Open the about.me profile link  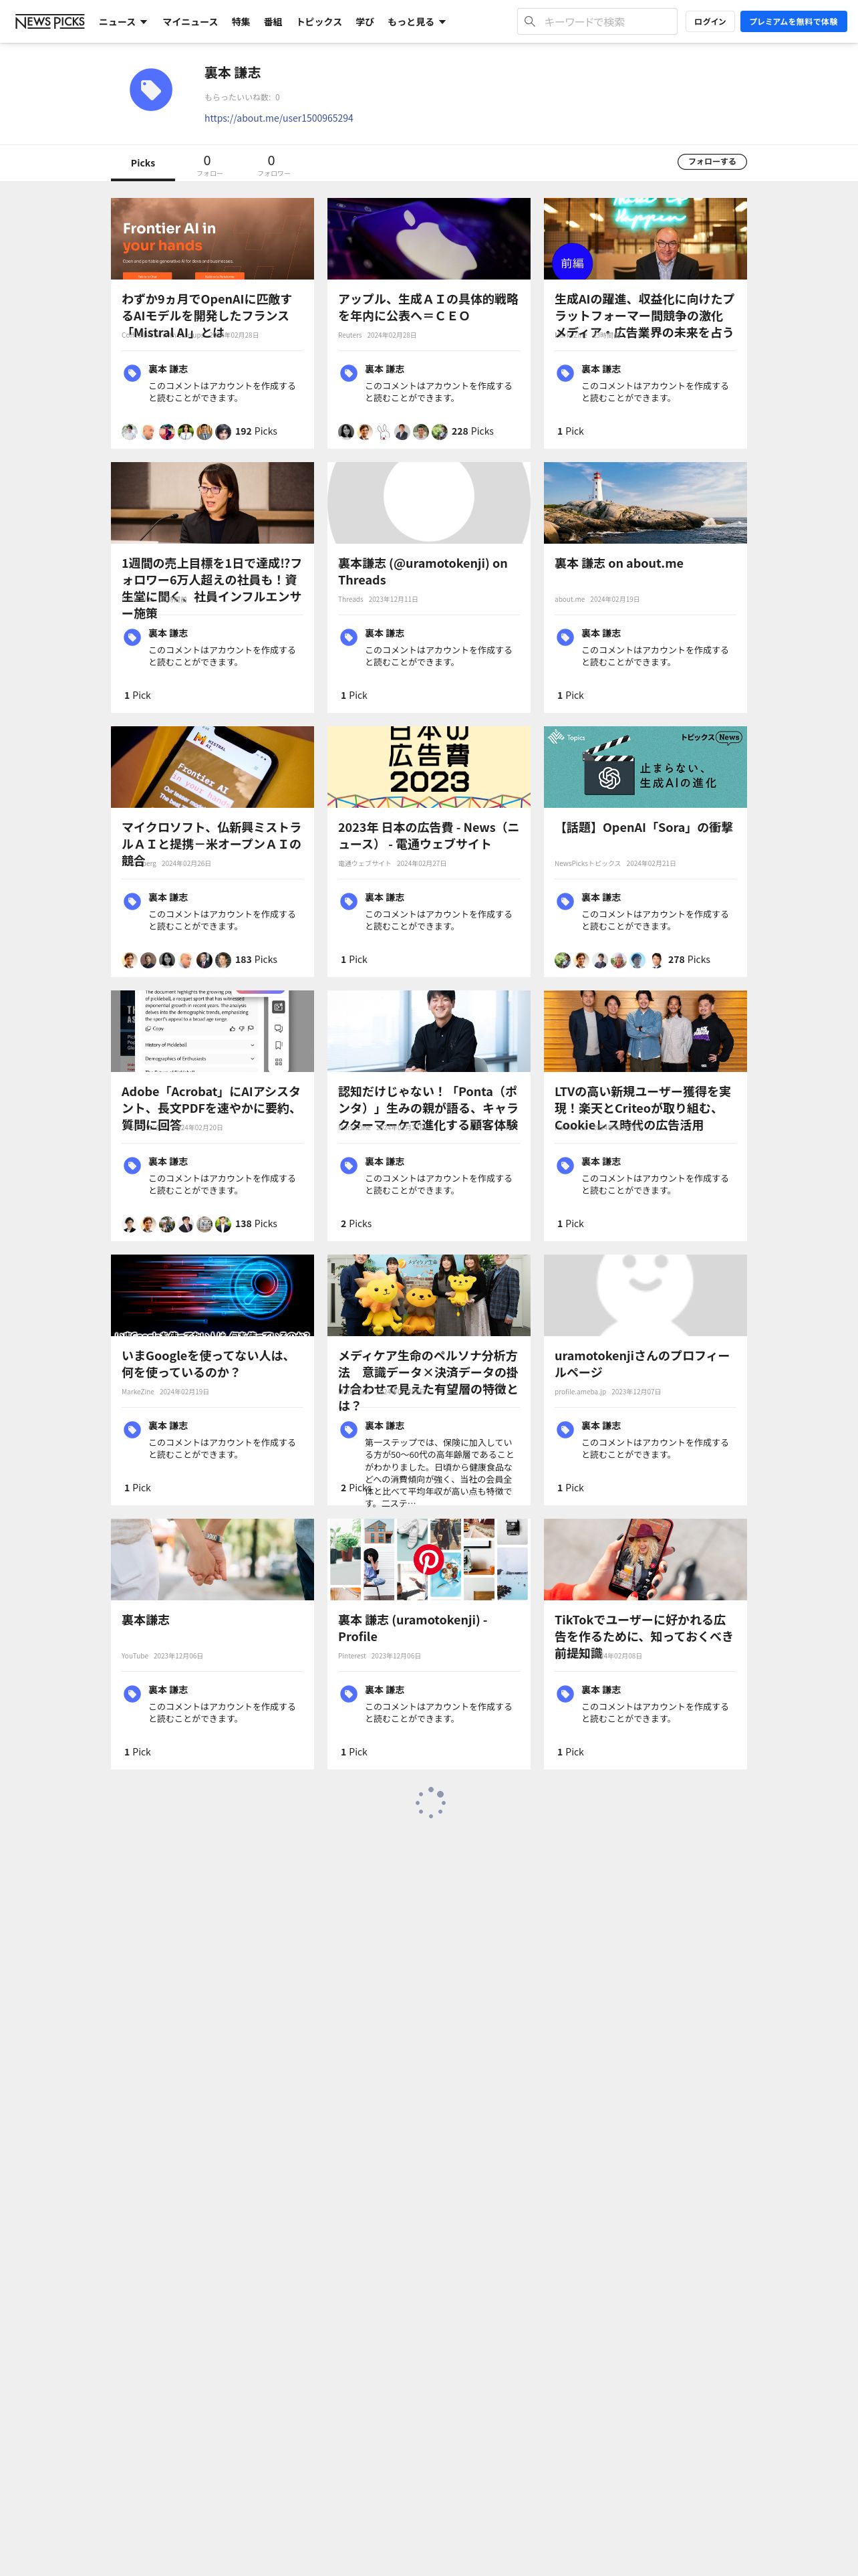click(x=279, y=118)
